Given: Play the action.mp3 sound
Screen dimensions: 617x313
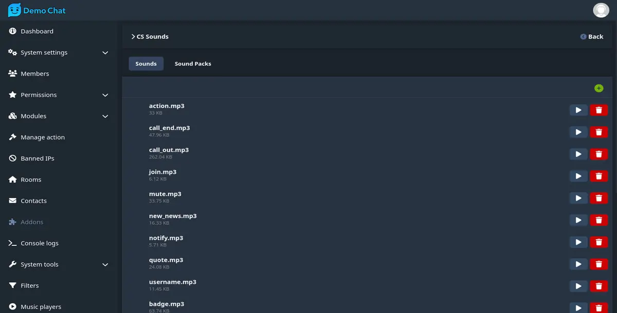Looking at the screenshot, I should click(x=578, y=110).
